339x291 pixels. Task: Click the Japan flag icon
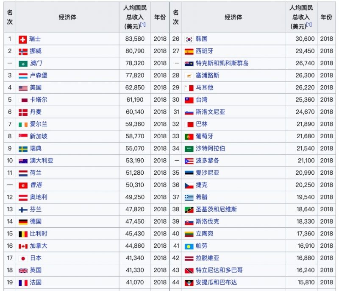point(23,258)
